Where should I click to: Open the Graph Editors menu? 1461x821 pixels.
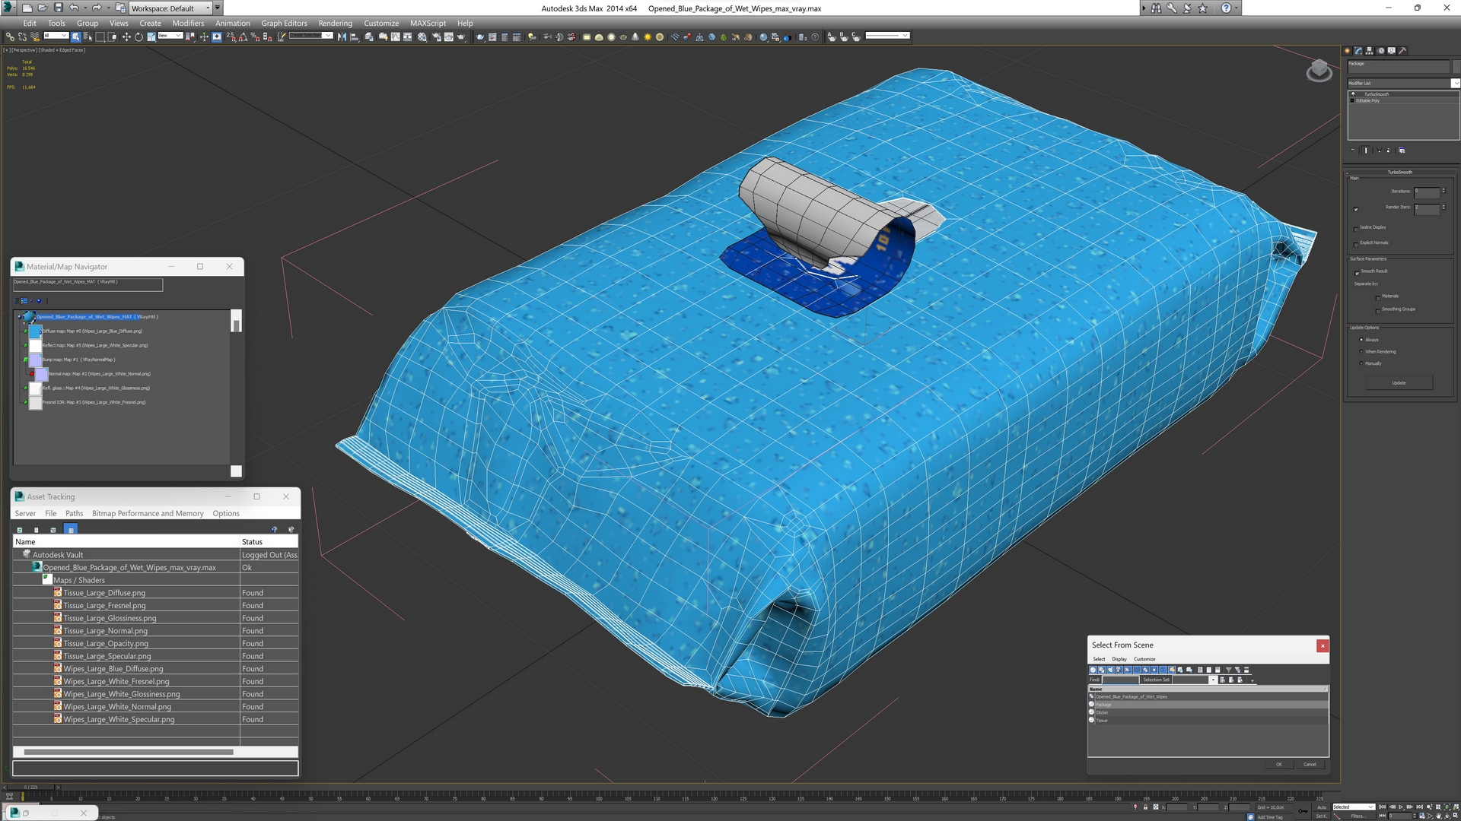pos(284,23)
